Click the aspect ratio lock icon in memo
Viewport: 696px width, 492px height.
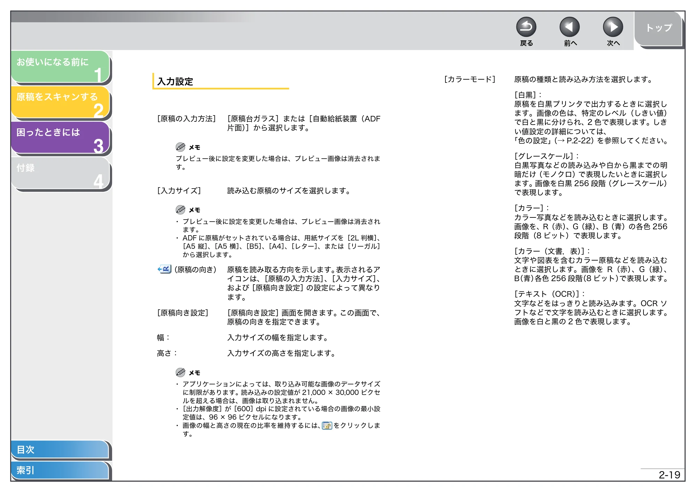(327, 426)
